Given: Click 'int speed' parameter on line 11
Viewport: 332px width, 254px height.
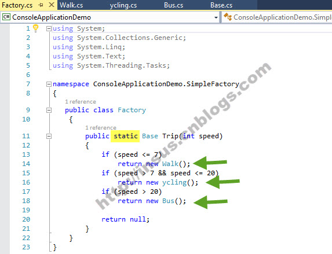Looking at the screenshot, I should 200,136.
